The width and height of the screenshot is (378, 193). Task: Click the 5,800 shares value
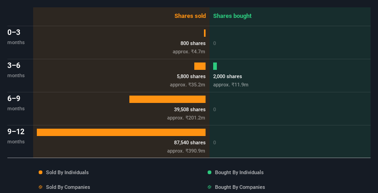[x=191, y=77]
